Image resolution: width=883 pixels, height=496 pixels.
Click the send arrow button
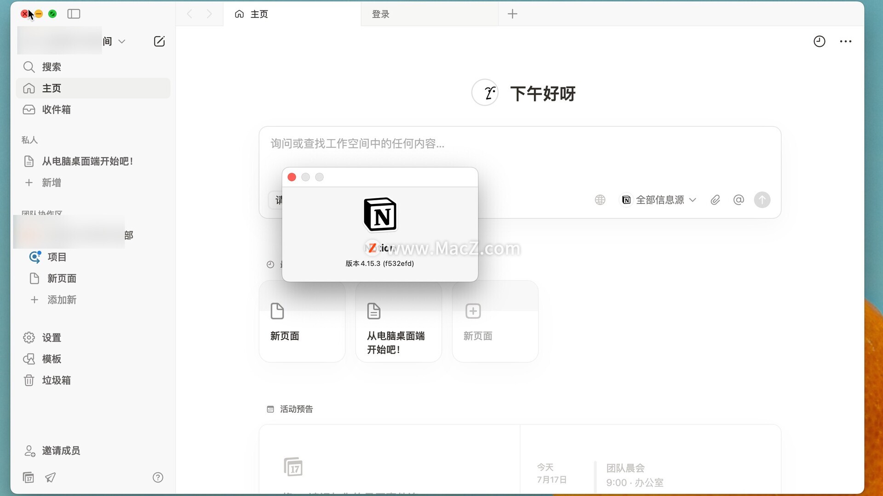pos(762,200)
